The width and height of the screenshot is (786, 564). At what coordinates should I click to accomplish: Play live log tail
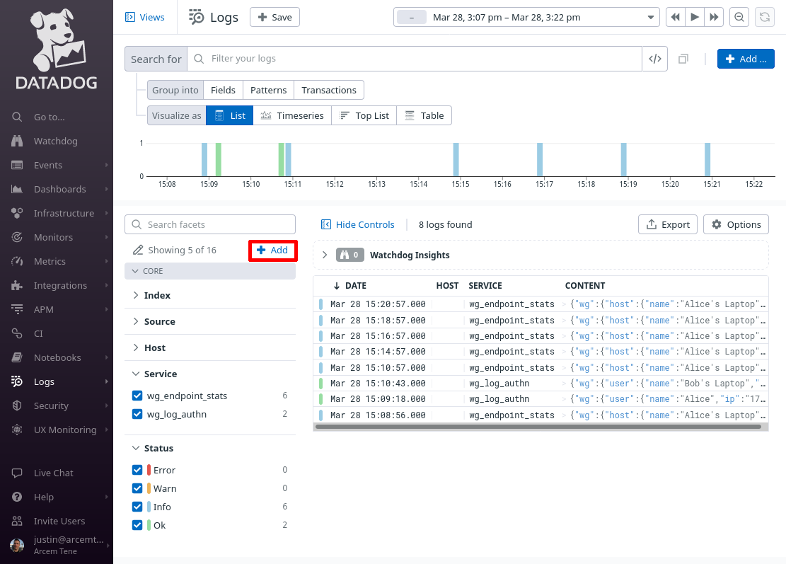(695, 17)
